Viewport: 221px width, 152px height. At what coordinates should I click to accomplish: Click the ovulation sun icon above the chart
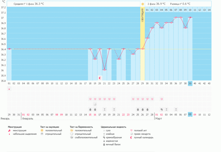[143, 4]
